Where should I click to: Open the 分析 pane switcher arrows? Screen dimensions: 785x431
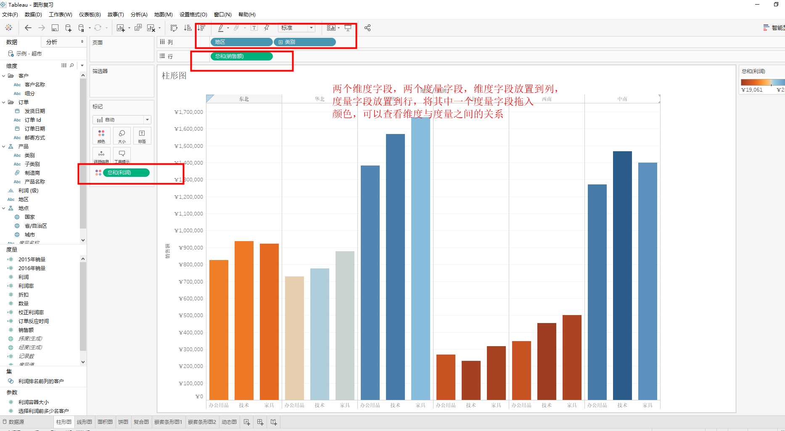(x=82, y=42)
